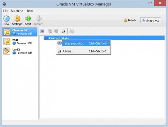Click the Current State power icon
This screenshot has width=168, height=127.
46,38
